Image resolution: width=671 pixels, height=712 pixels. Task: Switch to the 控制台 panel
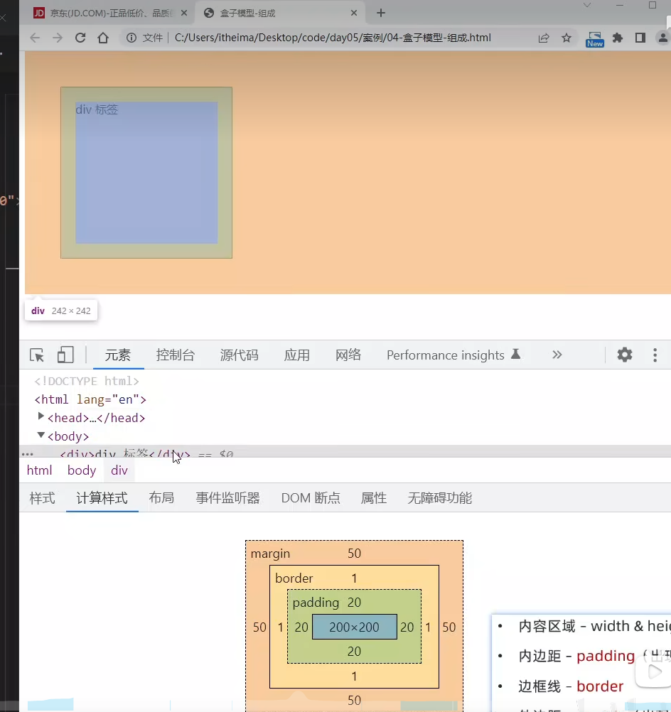[176, 355]
